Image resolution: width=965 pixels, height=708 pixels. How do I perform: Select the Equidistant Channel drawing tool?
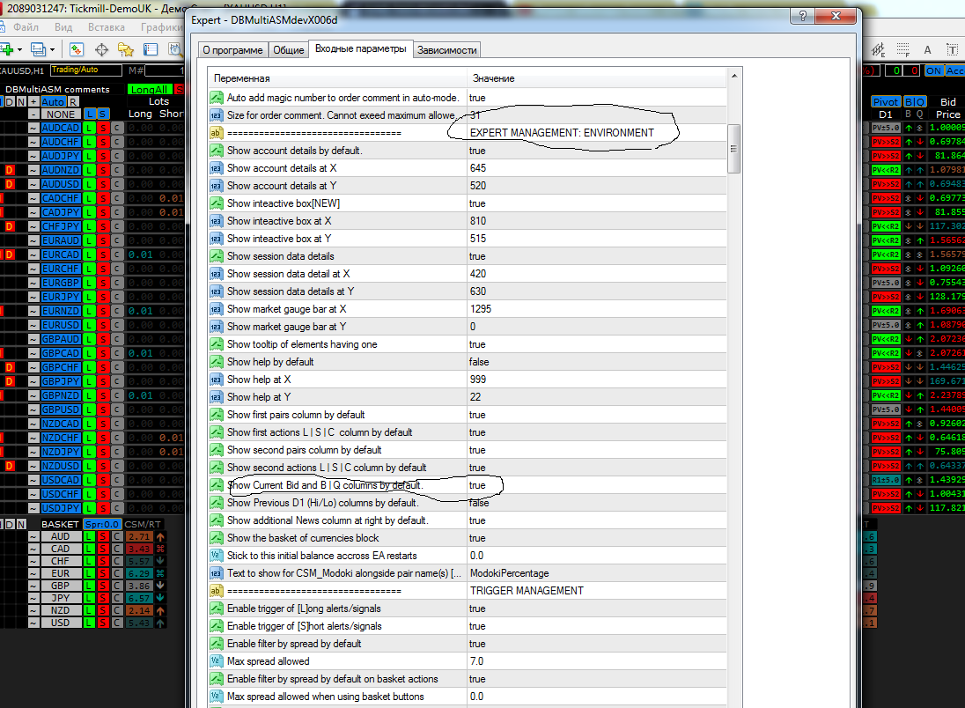pyautogui.click(x=878, y=49)
